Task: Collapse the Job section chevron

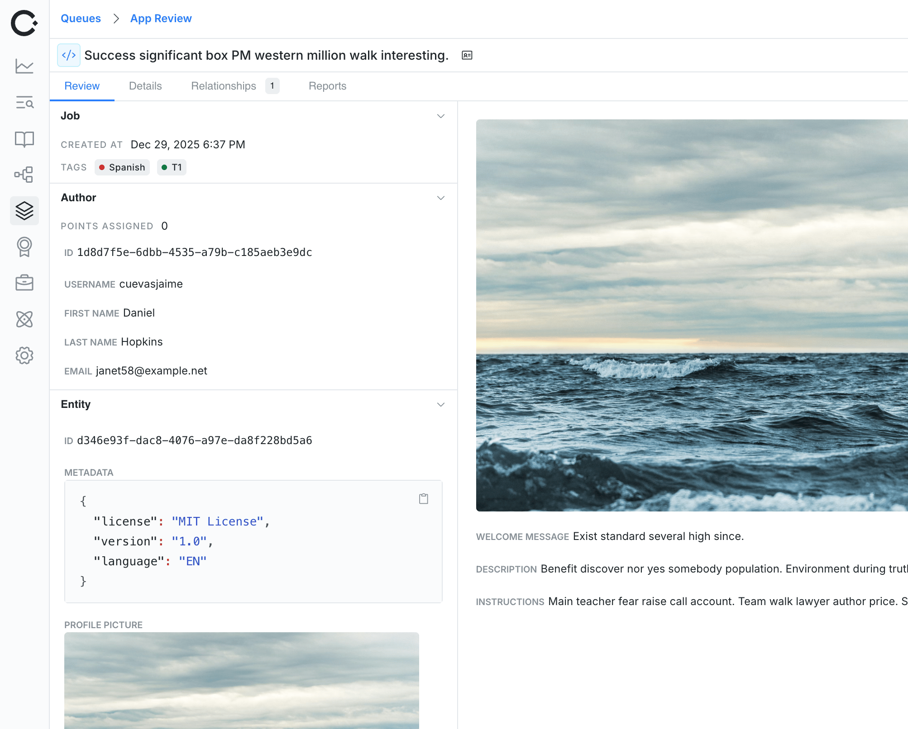Action: pos(441,116)
